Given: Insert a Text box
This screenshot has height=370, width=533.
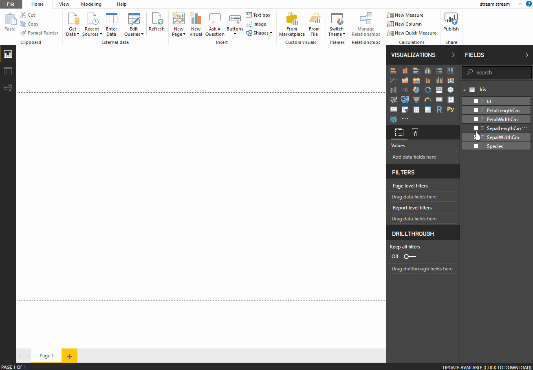Looking at the screenshot, I should click(258, 15).
